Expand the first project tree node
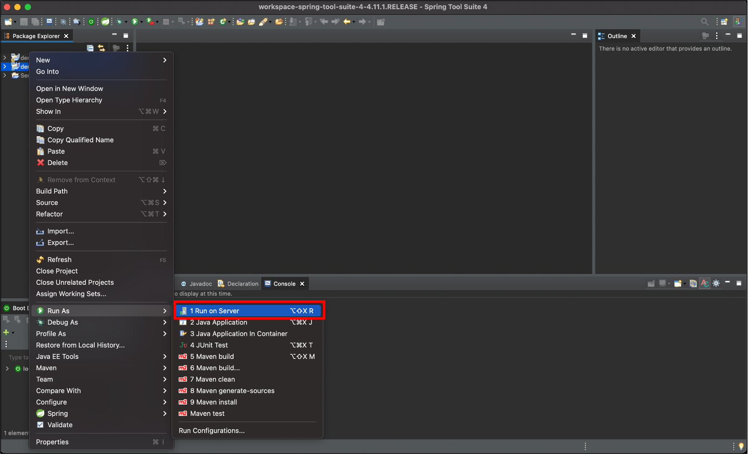748x454 pixels. [5, 57]
